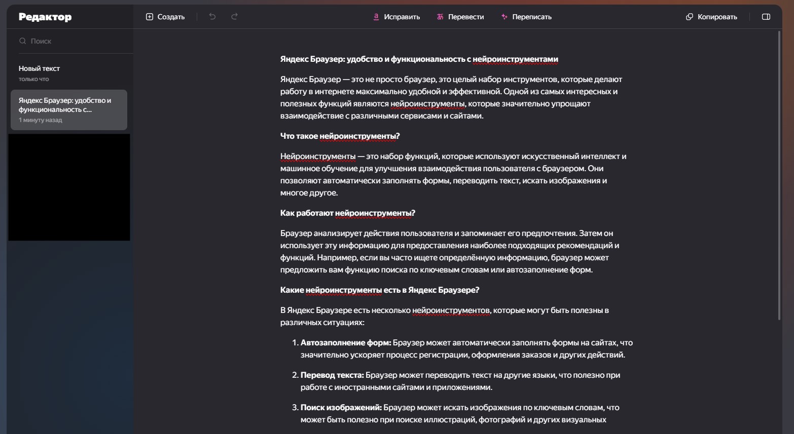Click the bold text Поиск изображений:

tap(341, 408)
